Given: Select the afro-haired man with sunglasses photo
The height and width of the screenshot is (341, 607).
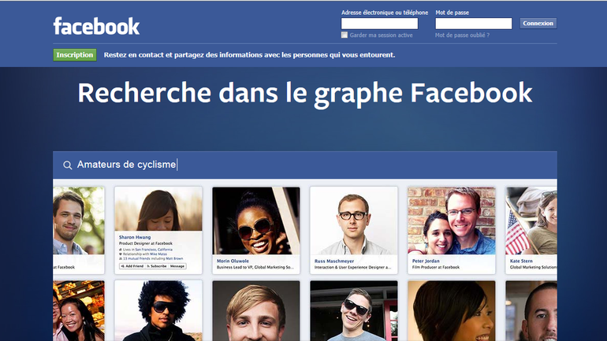Looking at the screenshot, I should point(158,311).
